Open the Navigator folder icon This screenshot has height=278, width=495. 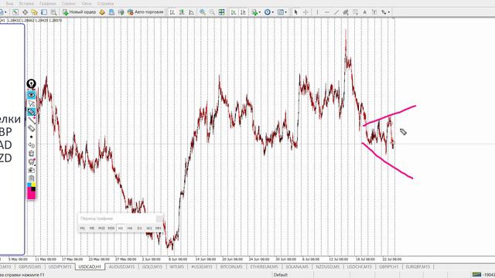coord(34,12)
